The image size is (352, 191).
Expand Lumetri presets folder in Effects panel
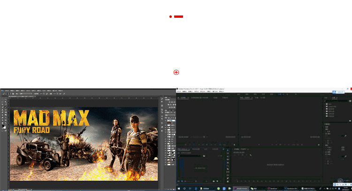pyautogui.click(x=324, y=107)
